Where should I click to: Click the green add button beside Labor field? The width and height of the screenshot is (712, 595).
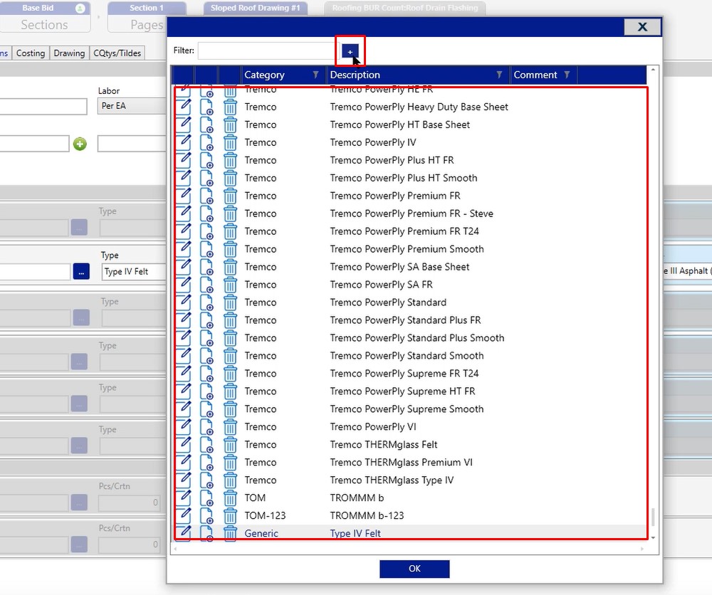pos(80,144)
